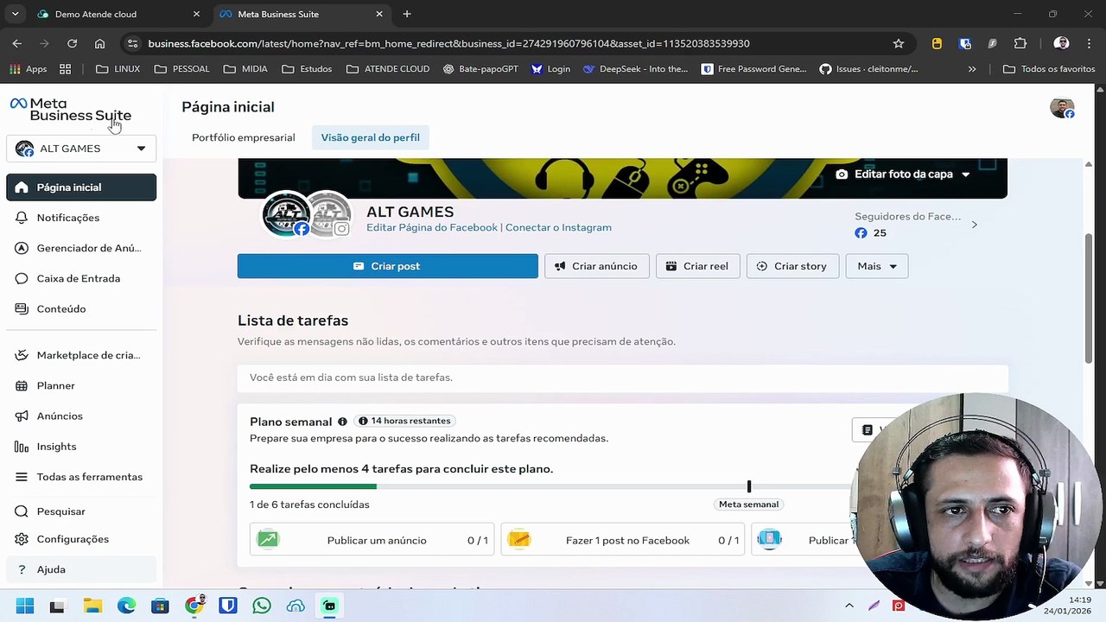Click the Ajuda question mark icon
This screenshot has height=622, width=1106.
[x=22, y=569]
